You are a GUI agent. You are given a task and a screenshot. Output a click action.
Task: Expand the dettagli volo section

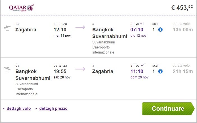tap(19, 108)
